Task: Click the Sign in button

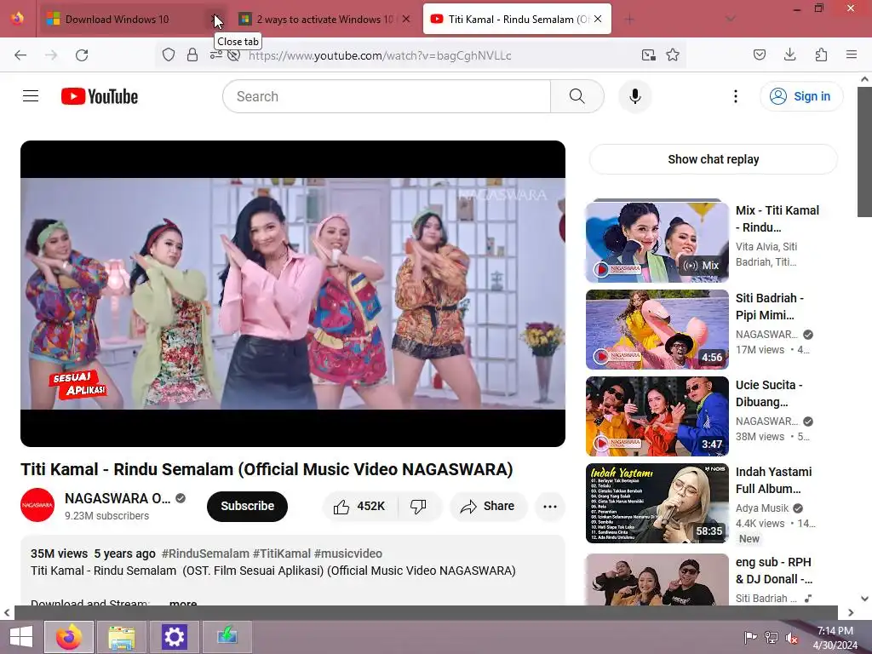Action: click(x=800, y=96)
